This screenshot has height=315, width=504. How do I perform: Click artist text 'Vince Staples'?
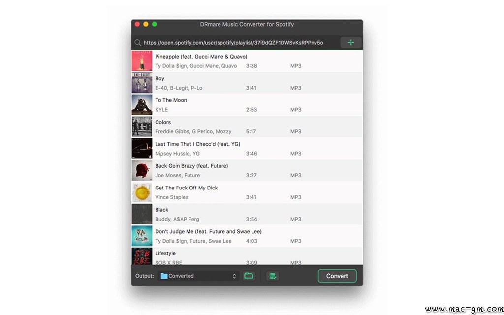click(172, 197)
